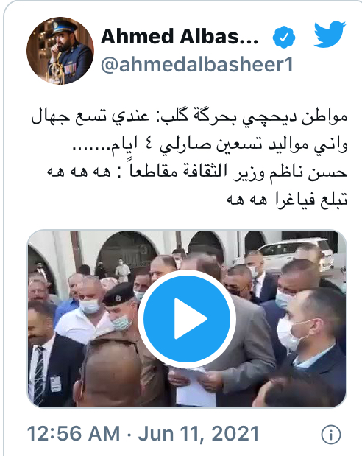
Task: Click the Twitter bird logo
Action: click(330, 34)
